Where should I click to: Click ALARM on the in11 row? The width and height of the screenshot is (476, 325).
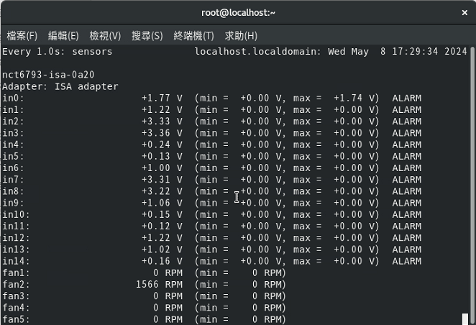tap(406, 226)
